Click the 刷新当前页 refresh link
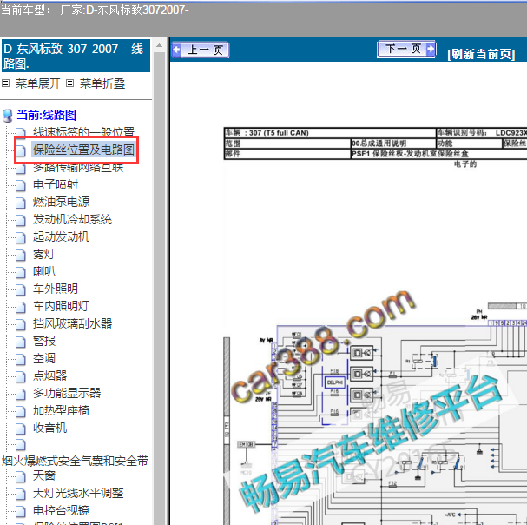Image resolution: width=527 pixels, height=525 pixels. pos(481,54)
